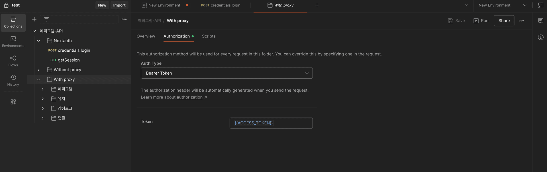Open the info icon on right sidebar
Screen dimensions: 547x172
(540, 37)
